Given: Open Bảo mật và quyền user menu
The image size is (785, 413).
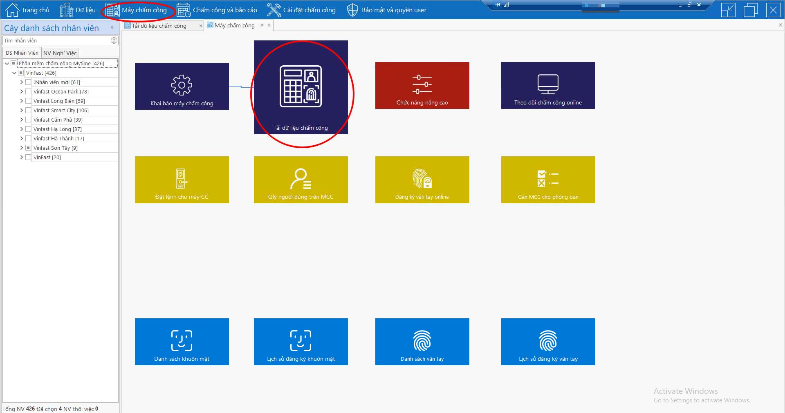Looking at the screenshot, I should (x=387, y=10).
